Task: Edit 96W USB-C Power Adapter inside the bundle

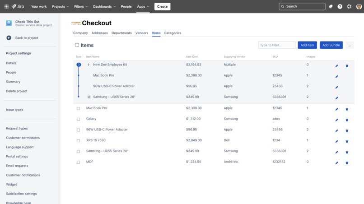Action: coord(336,87)
